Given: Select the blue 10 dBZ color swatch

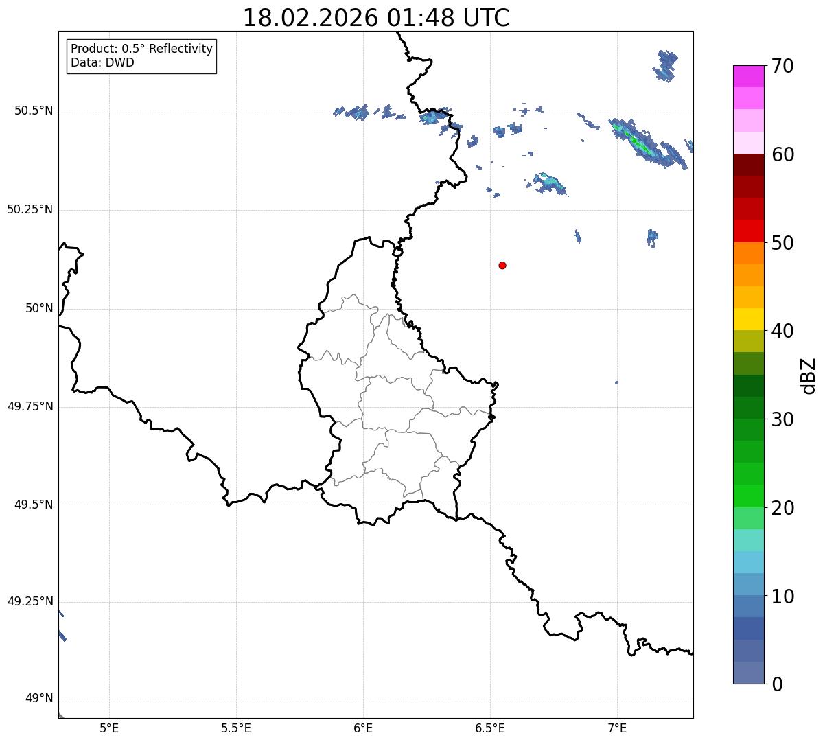Looking at the screenshot, I should (753, 584).
